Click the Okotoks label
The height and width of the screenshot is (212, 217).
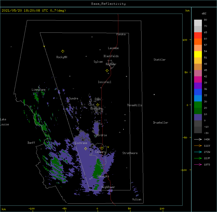[x=104, y=176]
